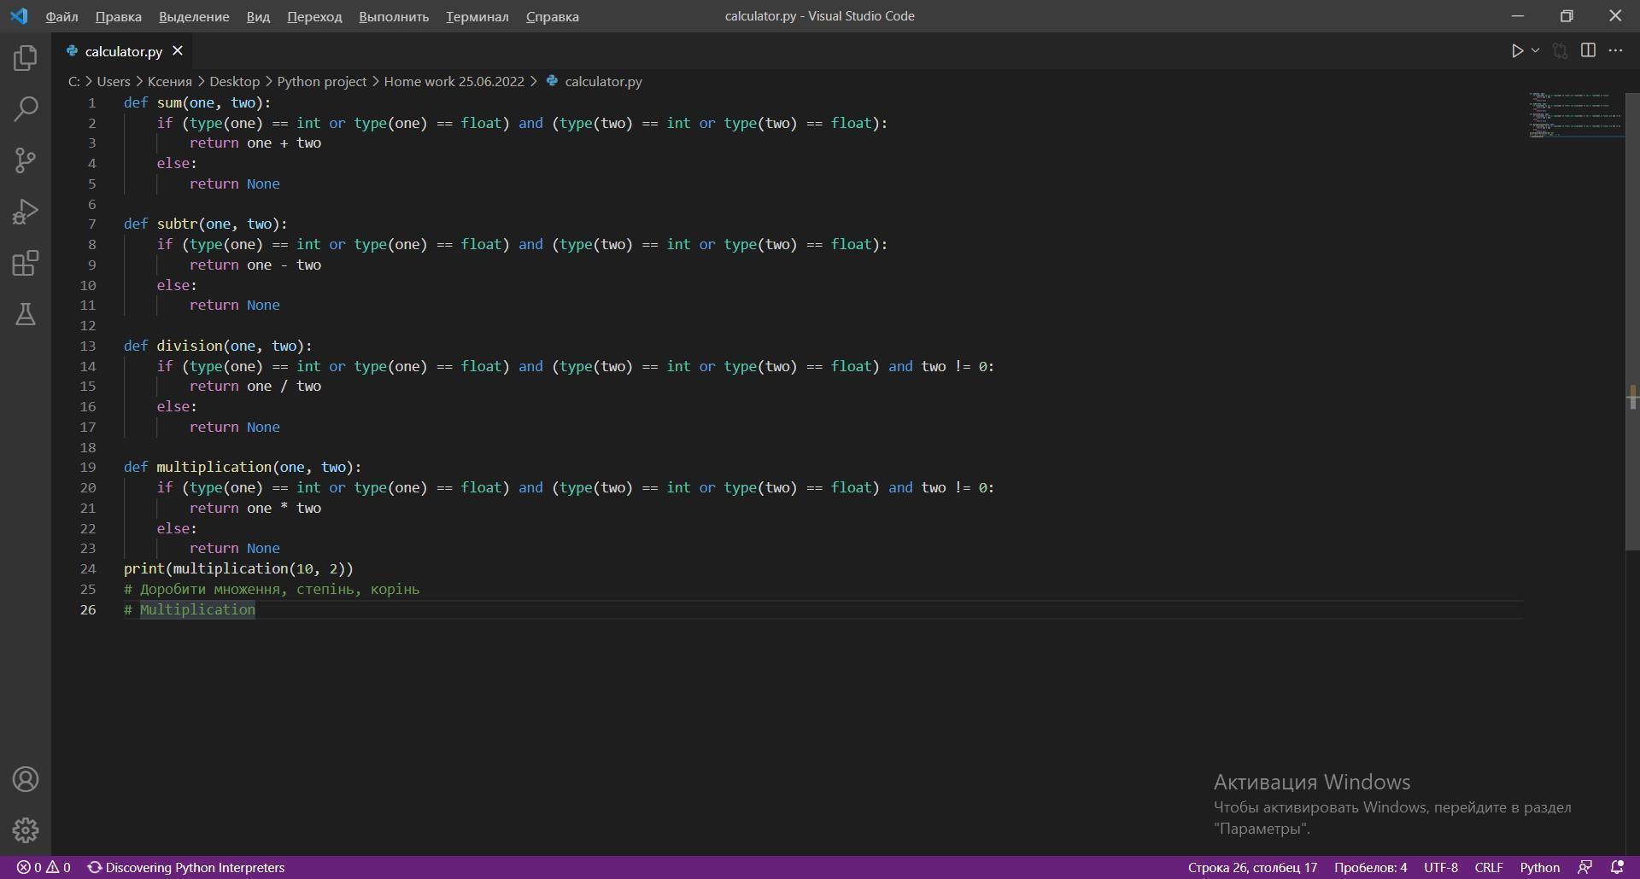Open the Extensions view
This screenshot has height=879, width=1640.
(x=26, y=263)
